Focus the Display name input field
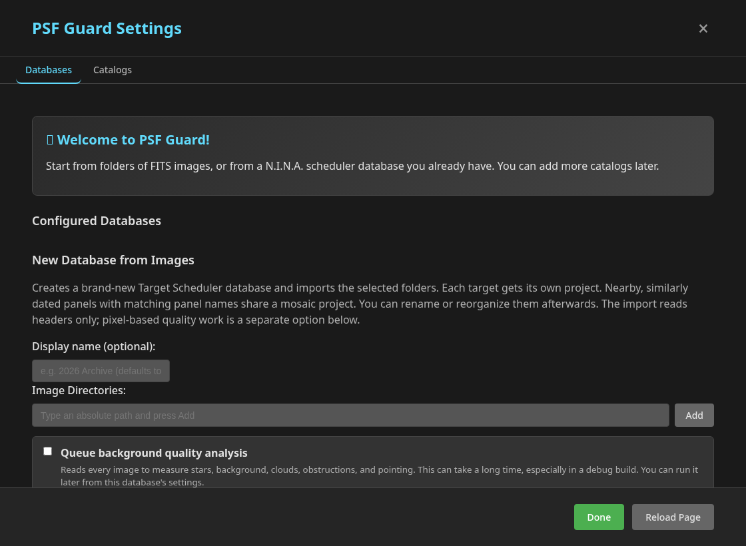Screen dimensions: 746x546 tap(101, 371)
